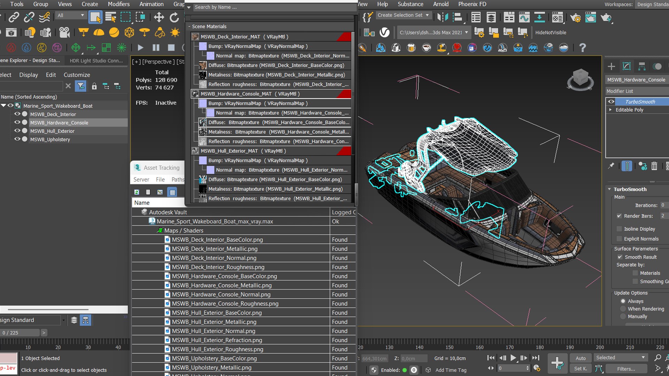
Task: Open the Modifiers menu
Action: point(118,4)
